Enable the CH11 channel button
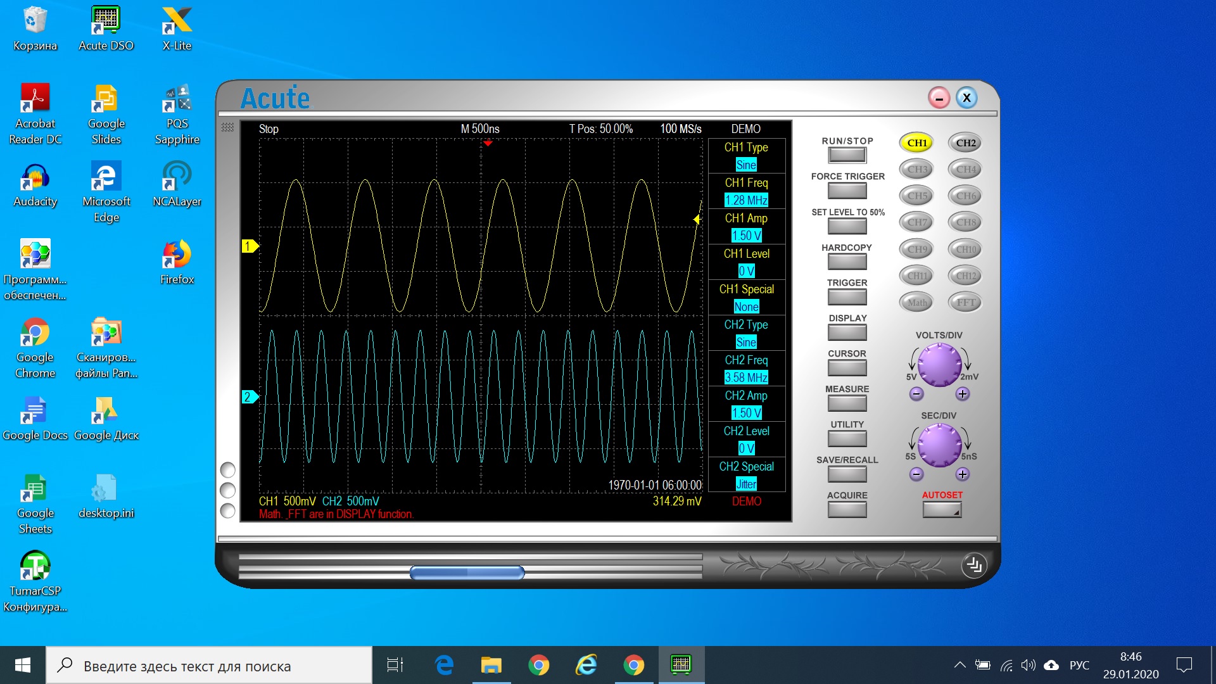Screen dimensions: 1216x684 (x=916, y=275)
